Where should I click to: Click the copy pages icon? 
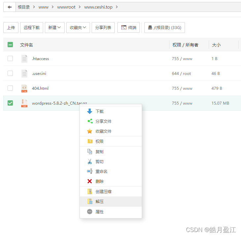90,152
